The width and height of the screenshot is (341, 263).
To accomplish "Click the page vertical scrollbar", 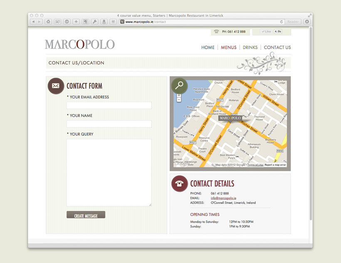I will tap(311, 124).
